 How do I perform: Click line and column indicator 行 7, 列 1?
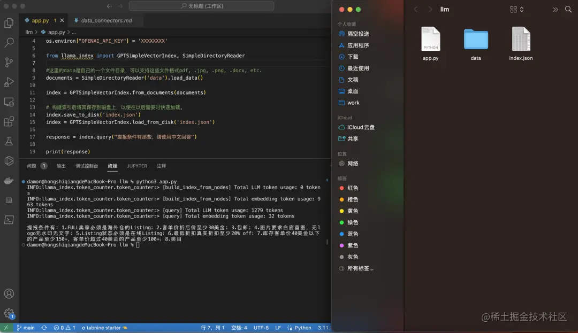212,328
